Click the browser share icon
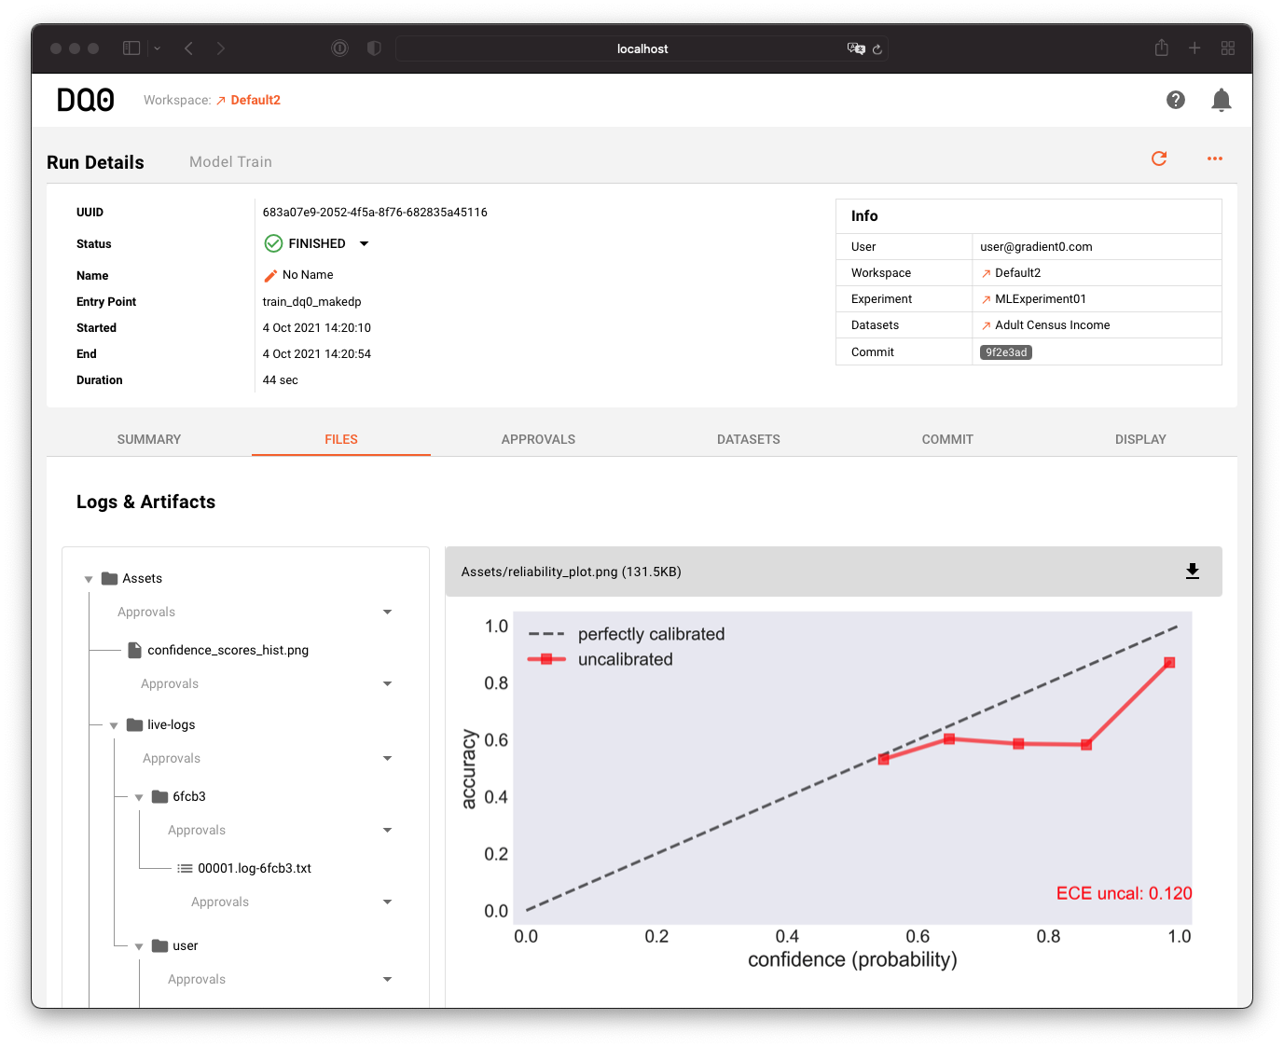 coord(1162,48)
